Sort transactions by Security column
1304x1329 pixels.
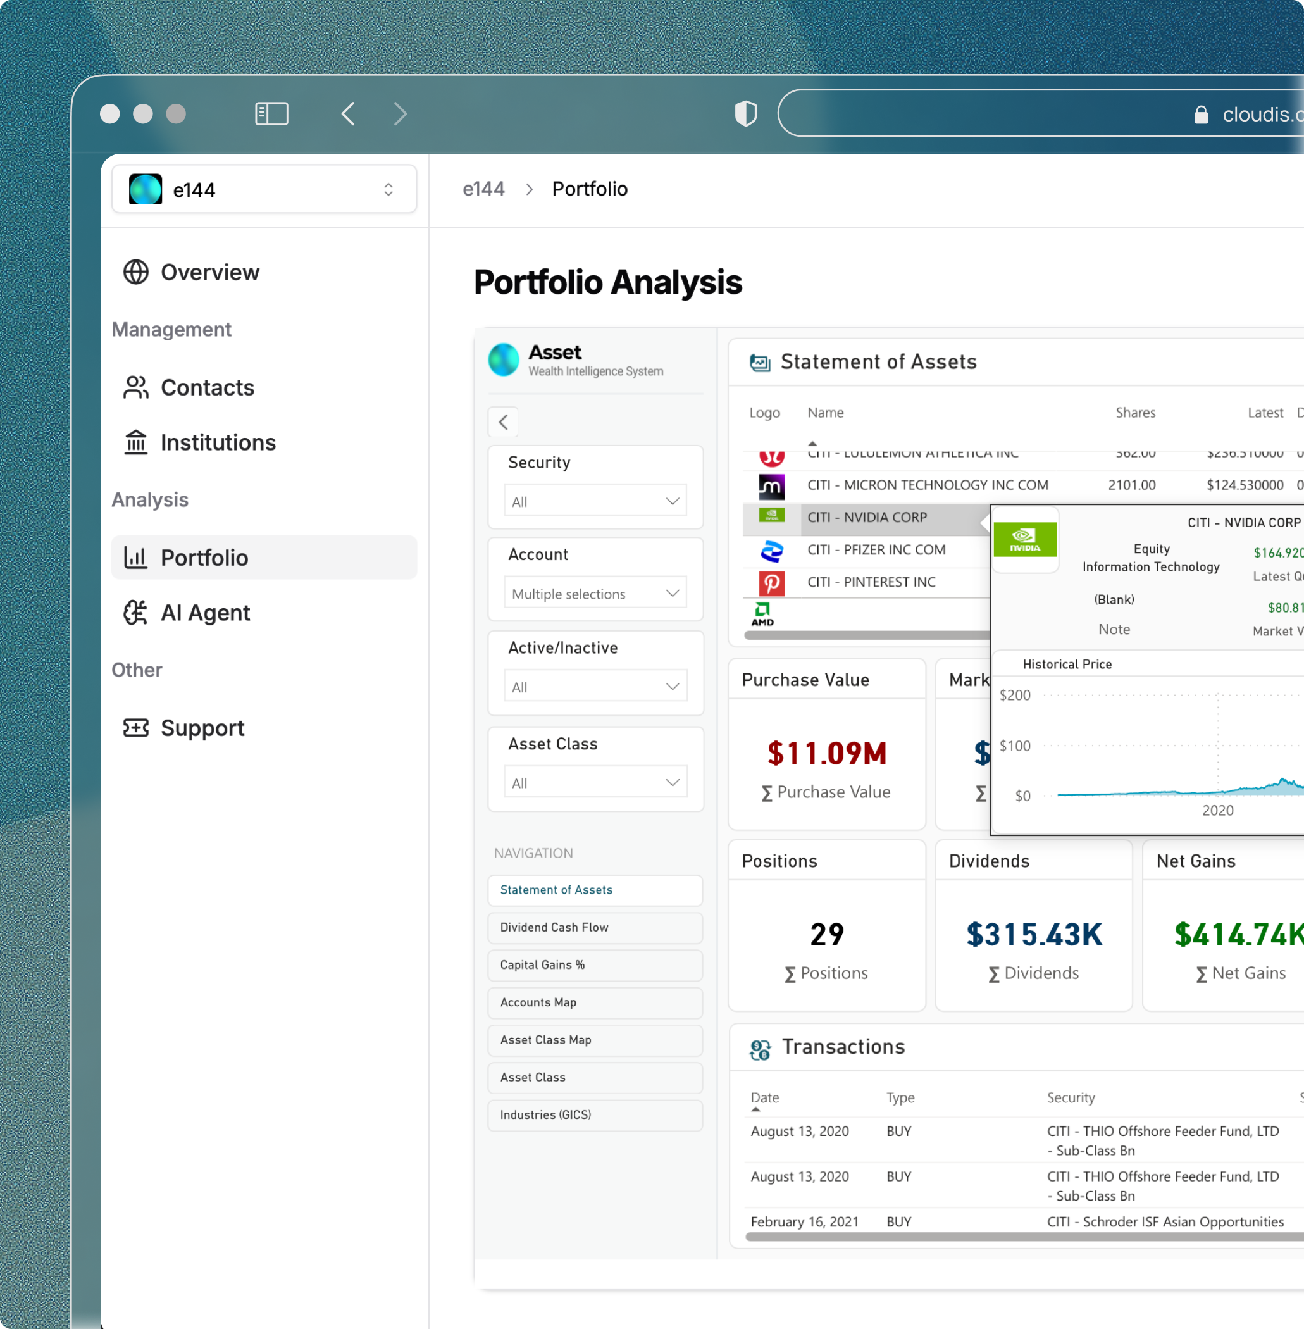click(x=1071, y=1097)
